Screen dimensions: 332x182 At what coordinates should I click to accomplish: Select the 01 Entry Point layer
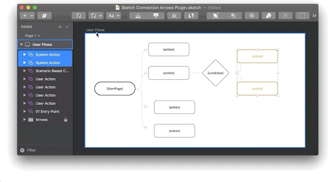pyautogui.click(x=45, y=111)
